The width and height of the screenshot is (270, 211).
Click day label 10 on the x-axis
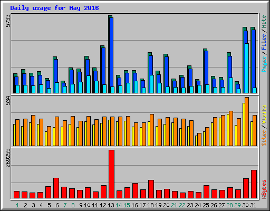pos(87,205)
